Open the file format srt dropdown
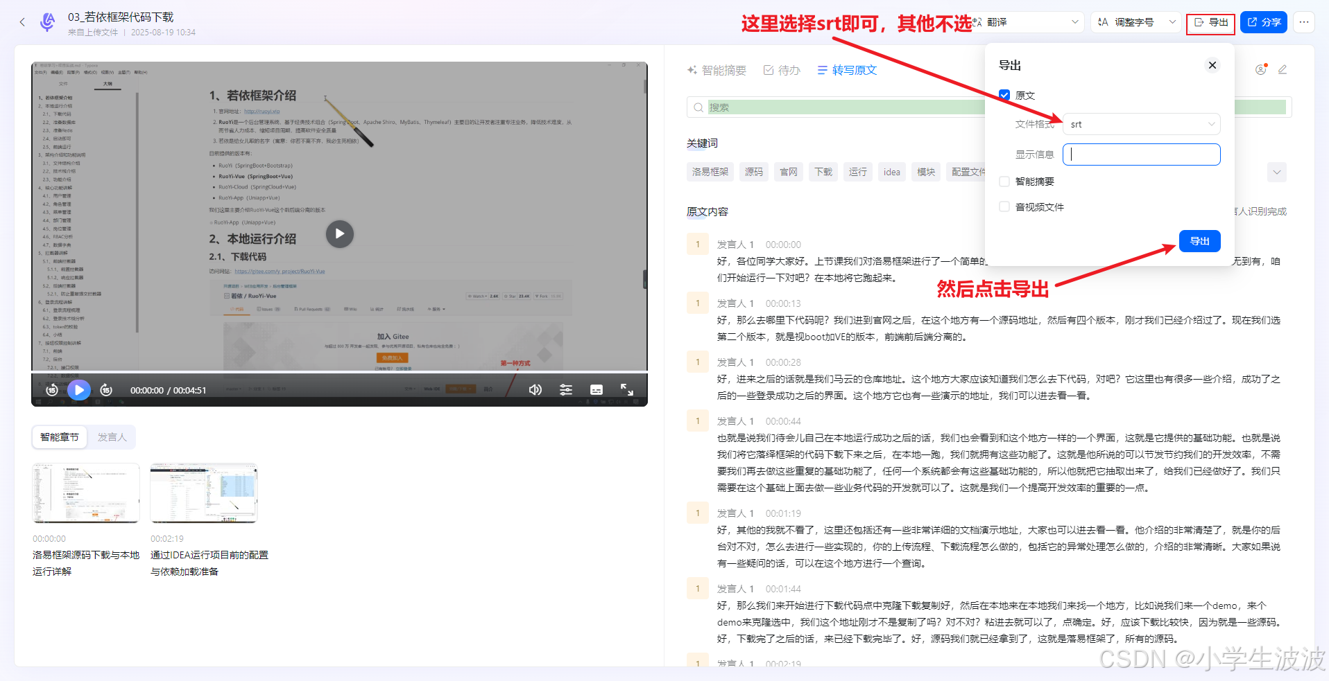Image resolution: width=1329 pixels, height=681 pixels. point(1142,124)
